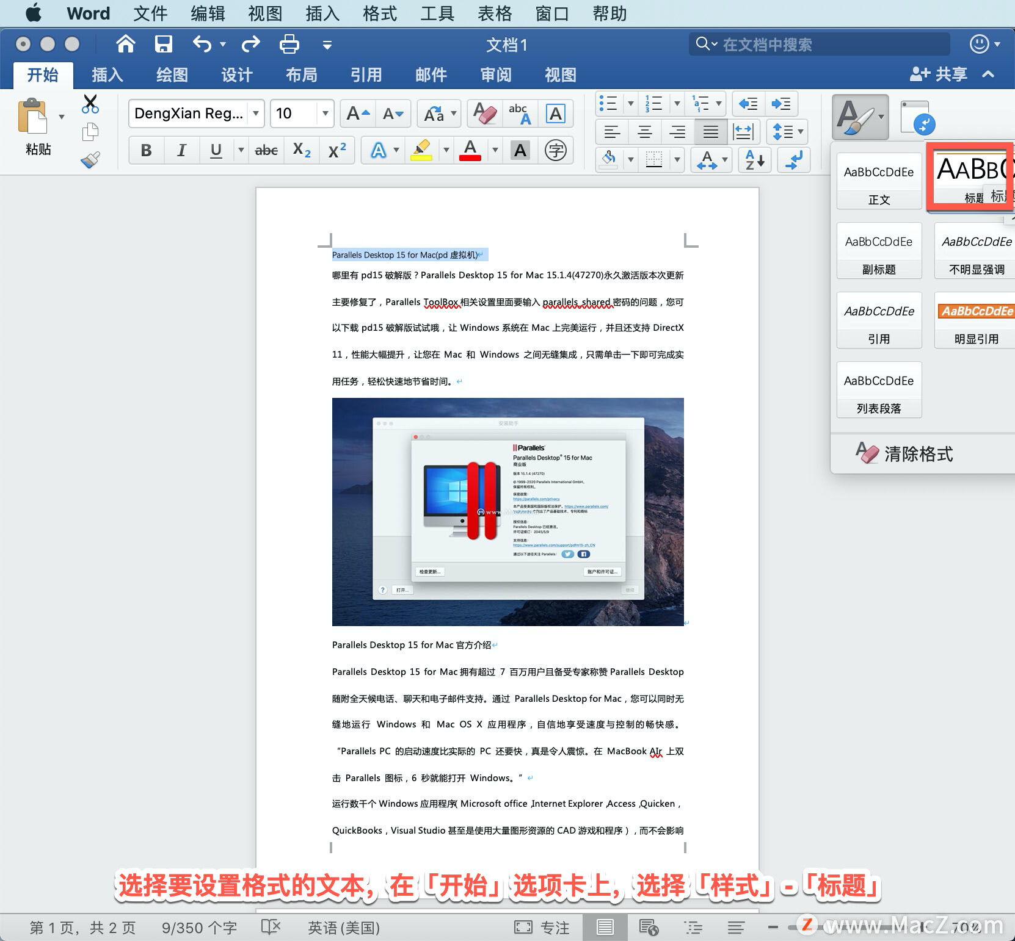The width and height of the screenshot is (1015, 941).
Task: Switch to the 设计 ribbon tab
Action: point(237,75)
